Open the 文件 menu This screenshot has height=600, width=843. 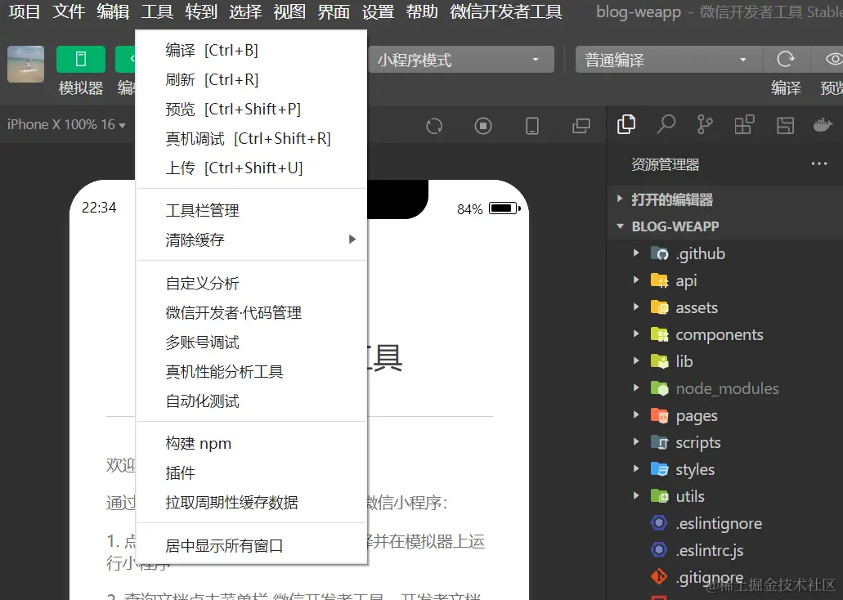69,11
